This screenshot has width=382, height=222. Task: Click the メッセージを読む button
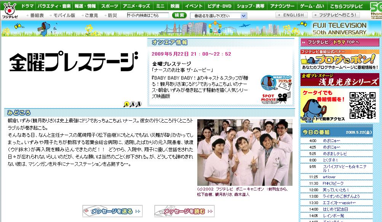(x=184, y=211)
